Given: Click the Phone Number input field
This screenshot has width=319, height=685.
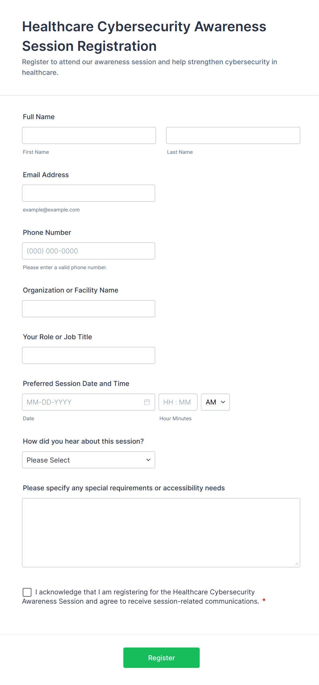Looking at the screenshot, I should (x=88, y=251).
